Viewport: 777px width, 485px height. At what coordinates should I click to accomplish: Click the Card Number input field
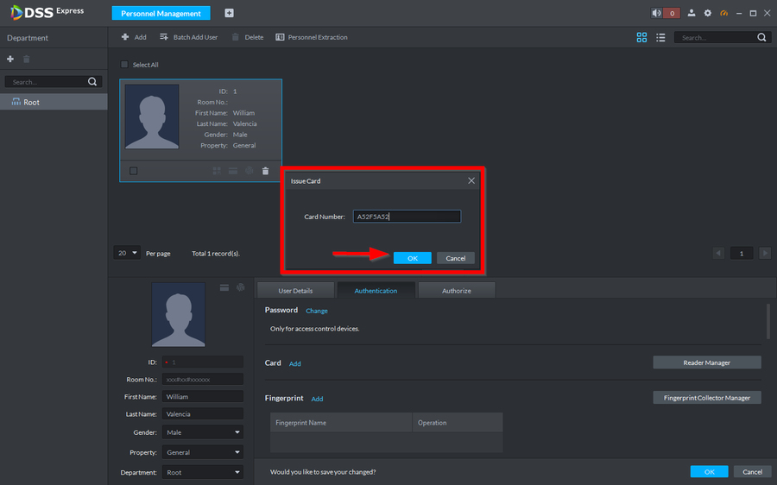(x=406, y=217)
